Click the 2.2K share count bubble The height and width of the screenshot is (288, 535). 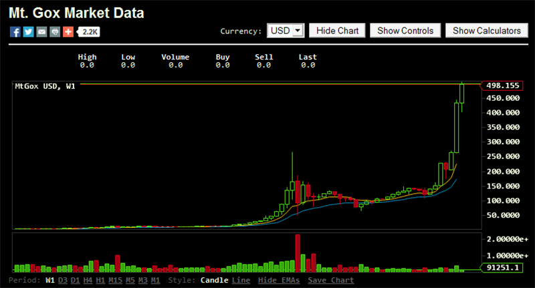pyautogui.click(x=90, y=31)
